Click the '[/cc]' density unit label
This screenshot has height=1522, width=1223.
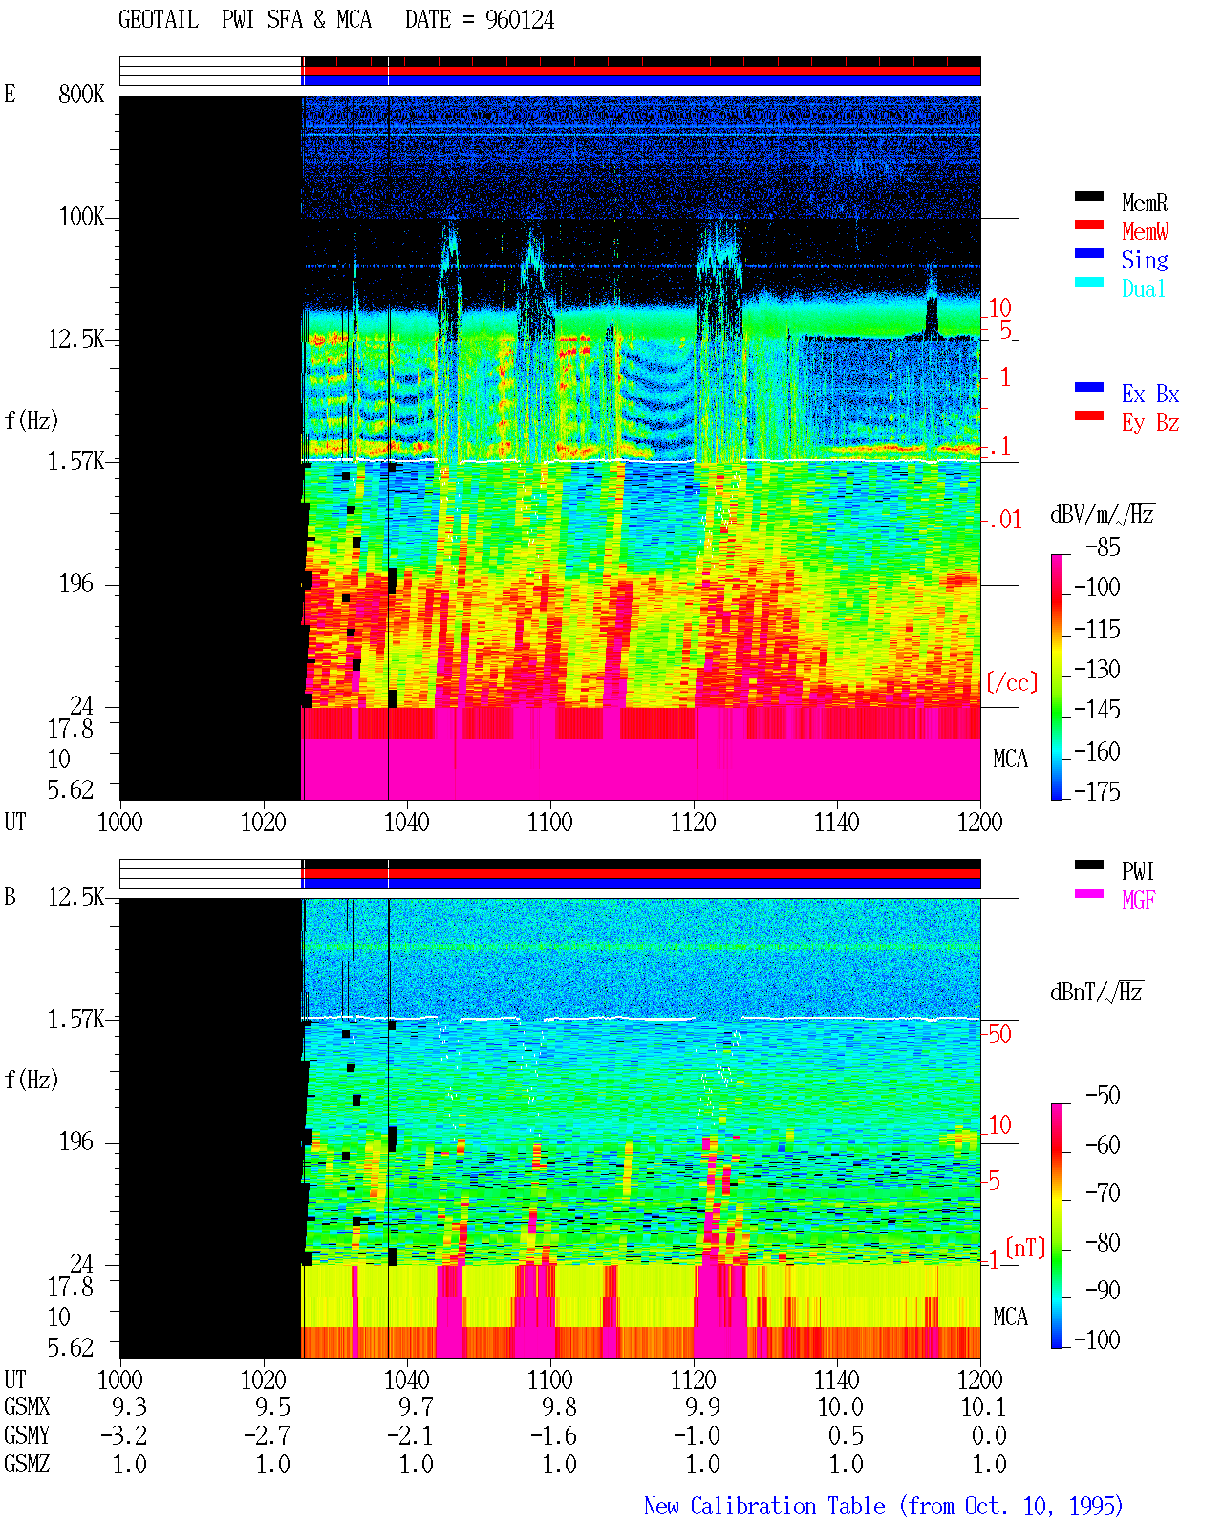click(1012, 682)
